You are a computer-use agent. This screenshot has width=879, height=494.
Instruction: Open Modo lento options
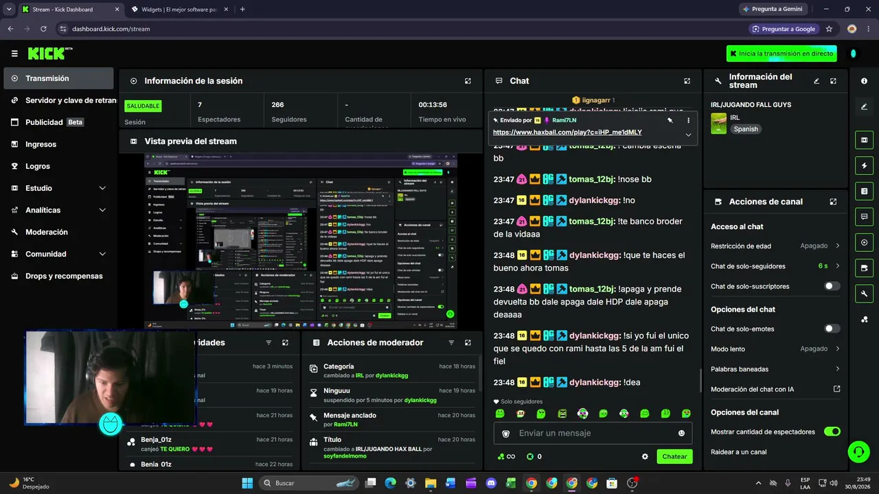pyautogui.click(x=775, y=349)
